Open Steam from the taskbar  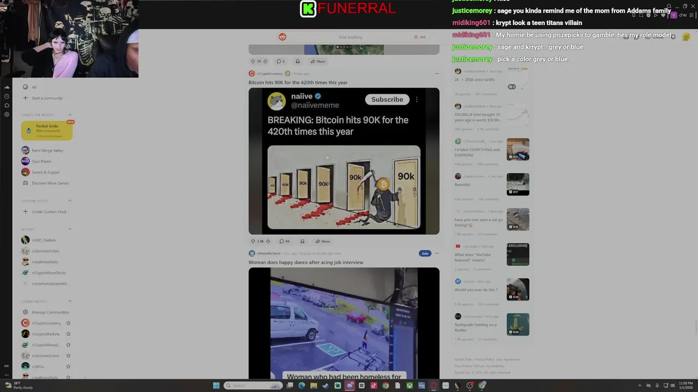(326, 385)
